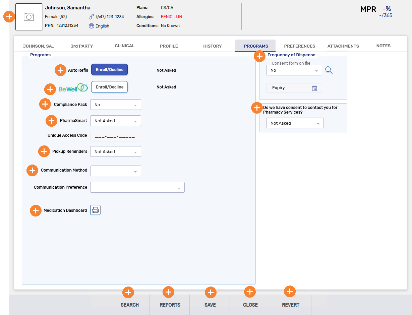Open the Consent form on file dropdown
This screenshot has width=412, height=315.
(x=294, y=70)
